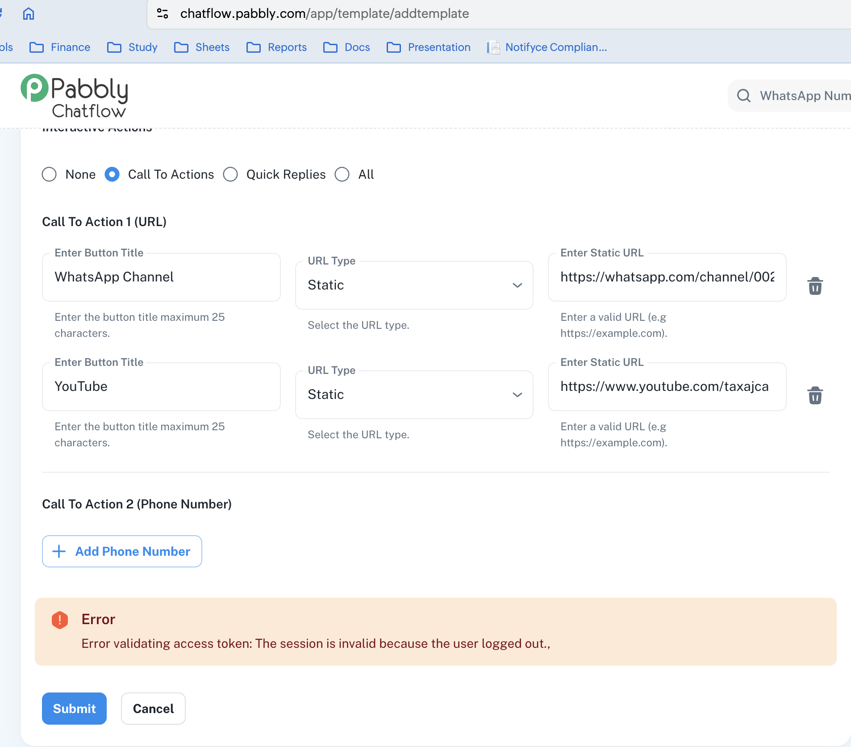Select the Call To Actions radio option
Screen dimensions: 851x747
click(112, 174)
